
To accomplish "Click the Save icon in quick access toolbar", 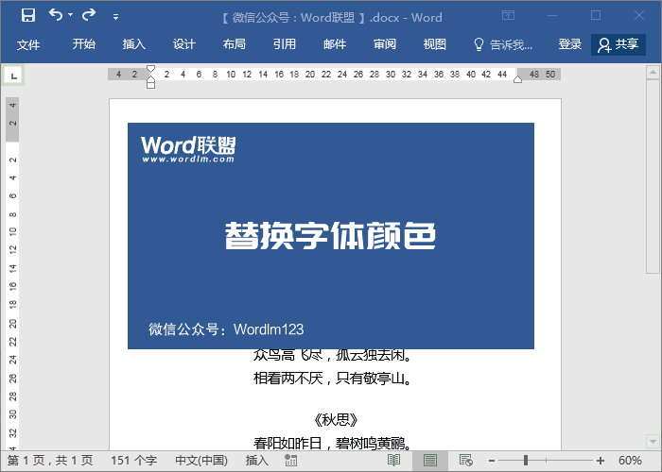I will [28, 16].
